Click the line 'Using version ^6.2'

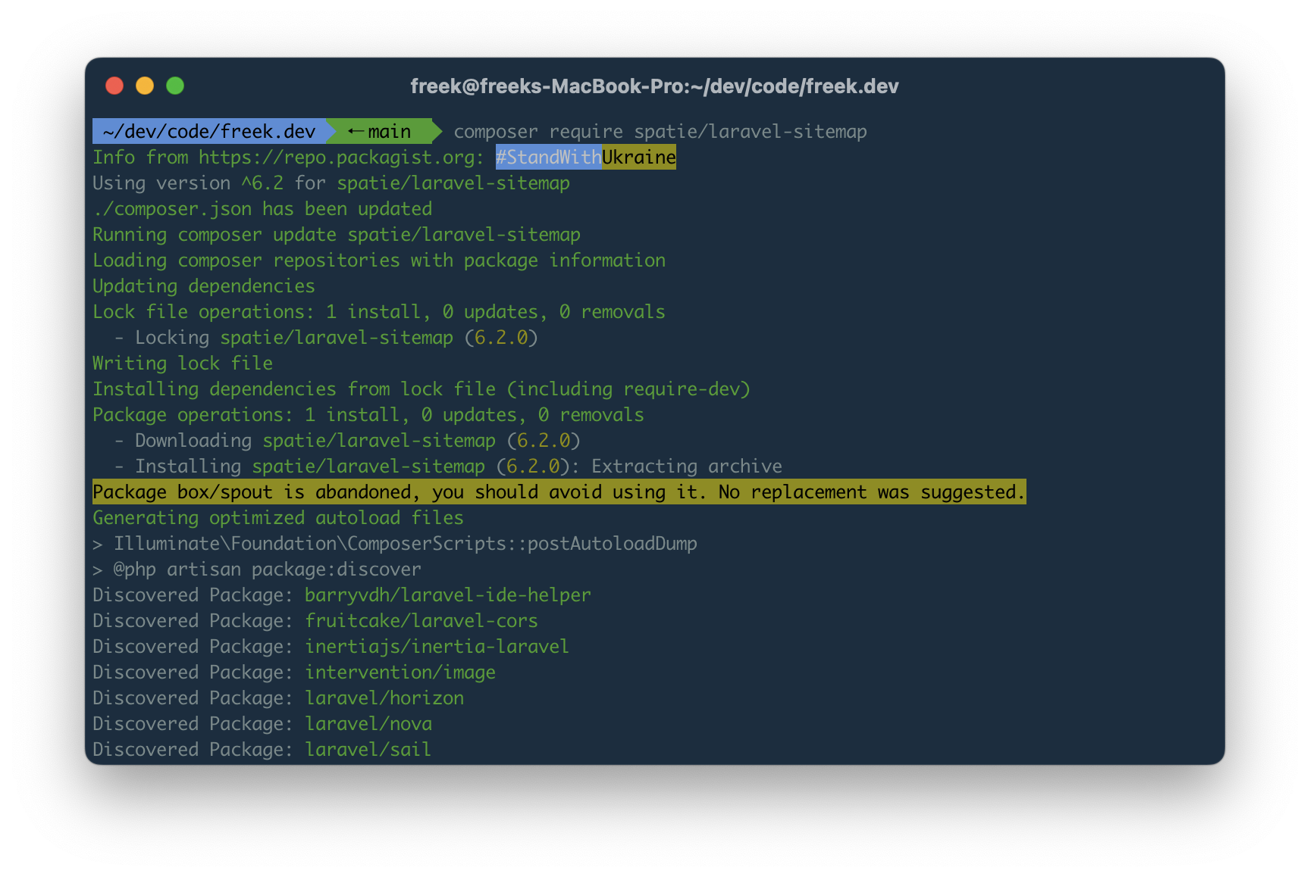[331, 183]
